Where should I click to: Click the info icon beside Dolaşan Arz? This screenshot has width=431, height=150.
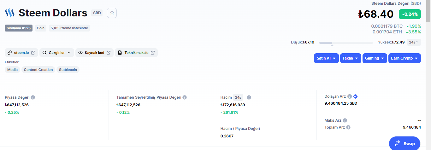click(350, 96)
